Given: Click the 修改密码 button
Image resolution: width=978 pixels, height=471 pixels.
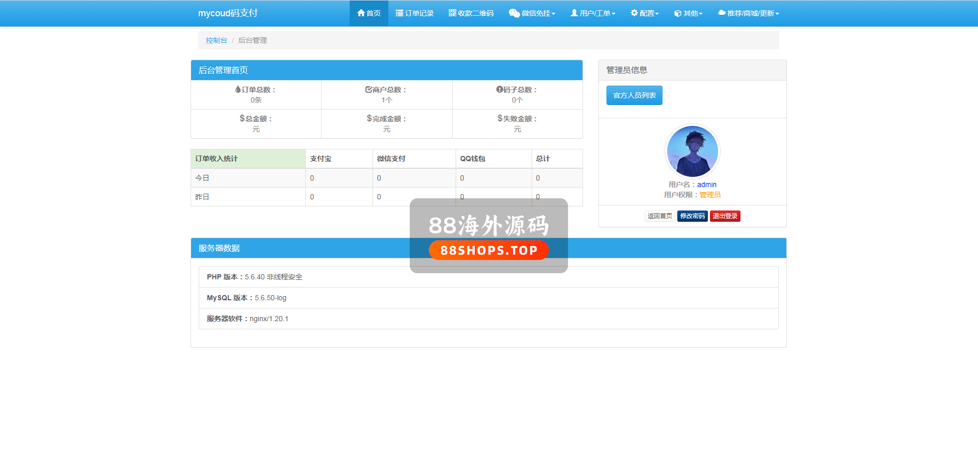Looking at the screenshot, I should click(692, 216).
